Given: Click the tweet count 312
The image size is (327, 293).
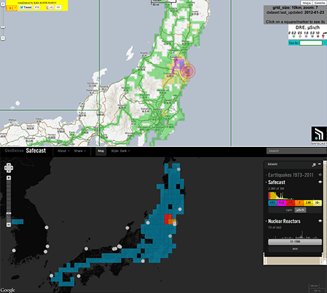Looking at the screenshot, I should tap(37, 7).
